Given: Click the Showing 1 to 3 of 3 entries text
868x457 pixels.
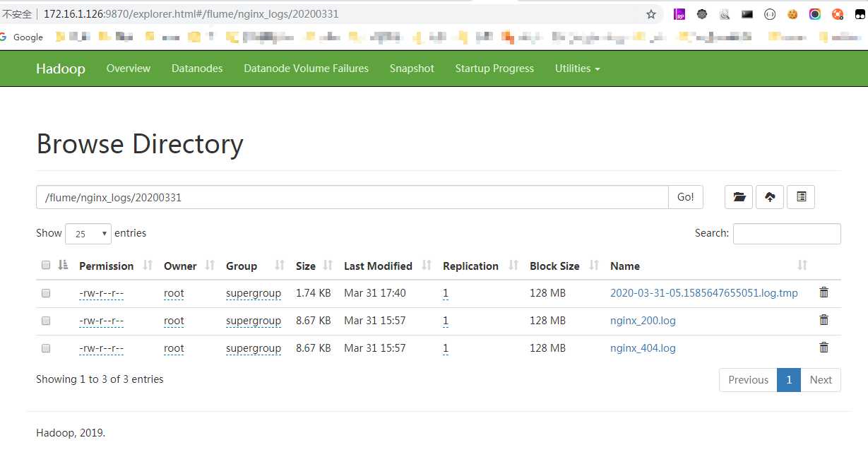Looking at the screenshot, I should point(100,379).
